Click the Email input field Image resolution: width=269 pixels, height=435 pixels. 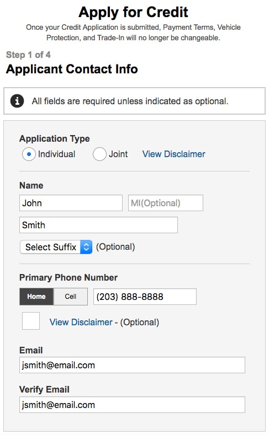(132, 365)
